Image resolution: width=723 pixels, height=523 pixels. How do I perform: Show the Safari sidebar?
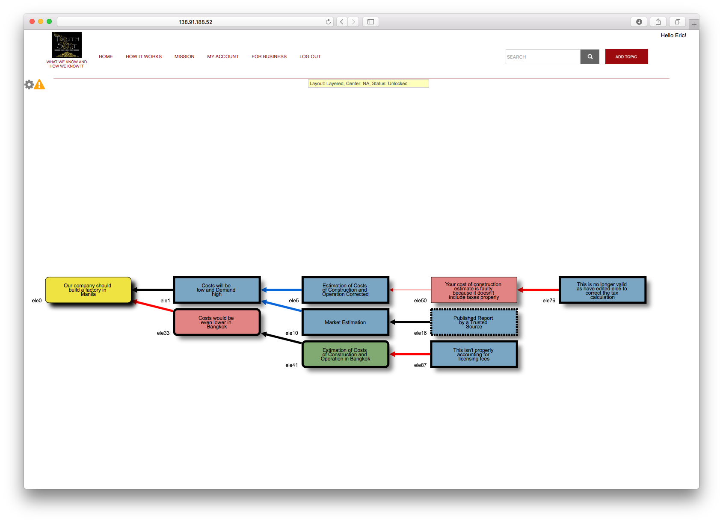point(370,22)
